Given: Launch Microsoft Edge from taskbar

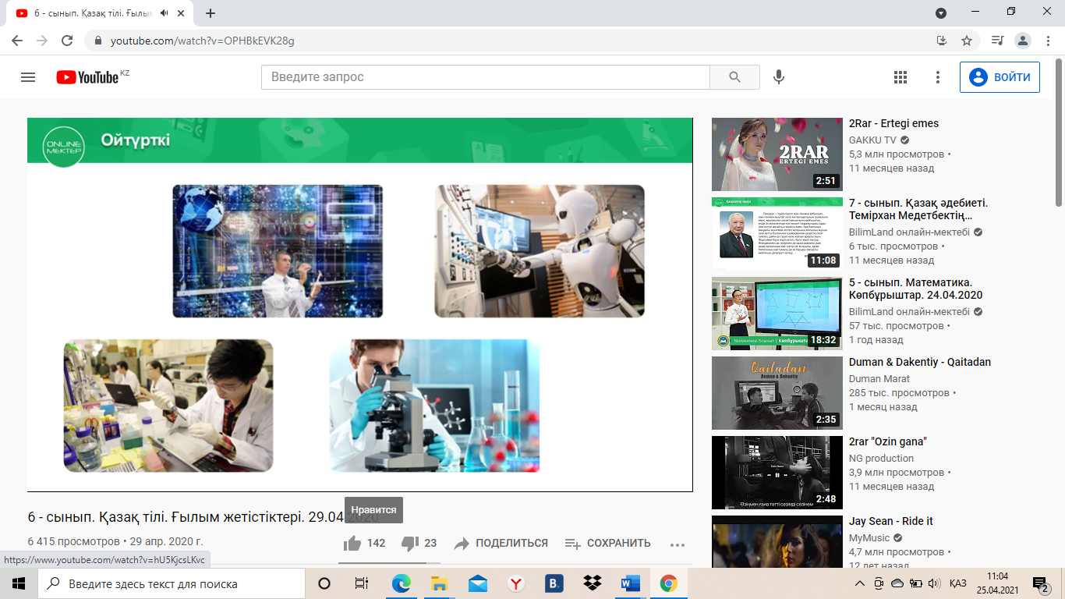Looking at the screenshot, I should [x=401, y=583].
